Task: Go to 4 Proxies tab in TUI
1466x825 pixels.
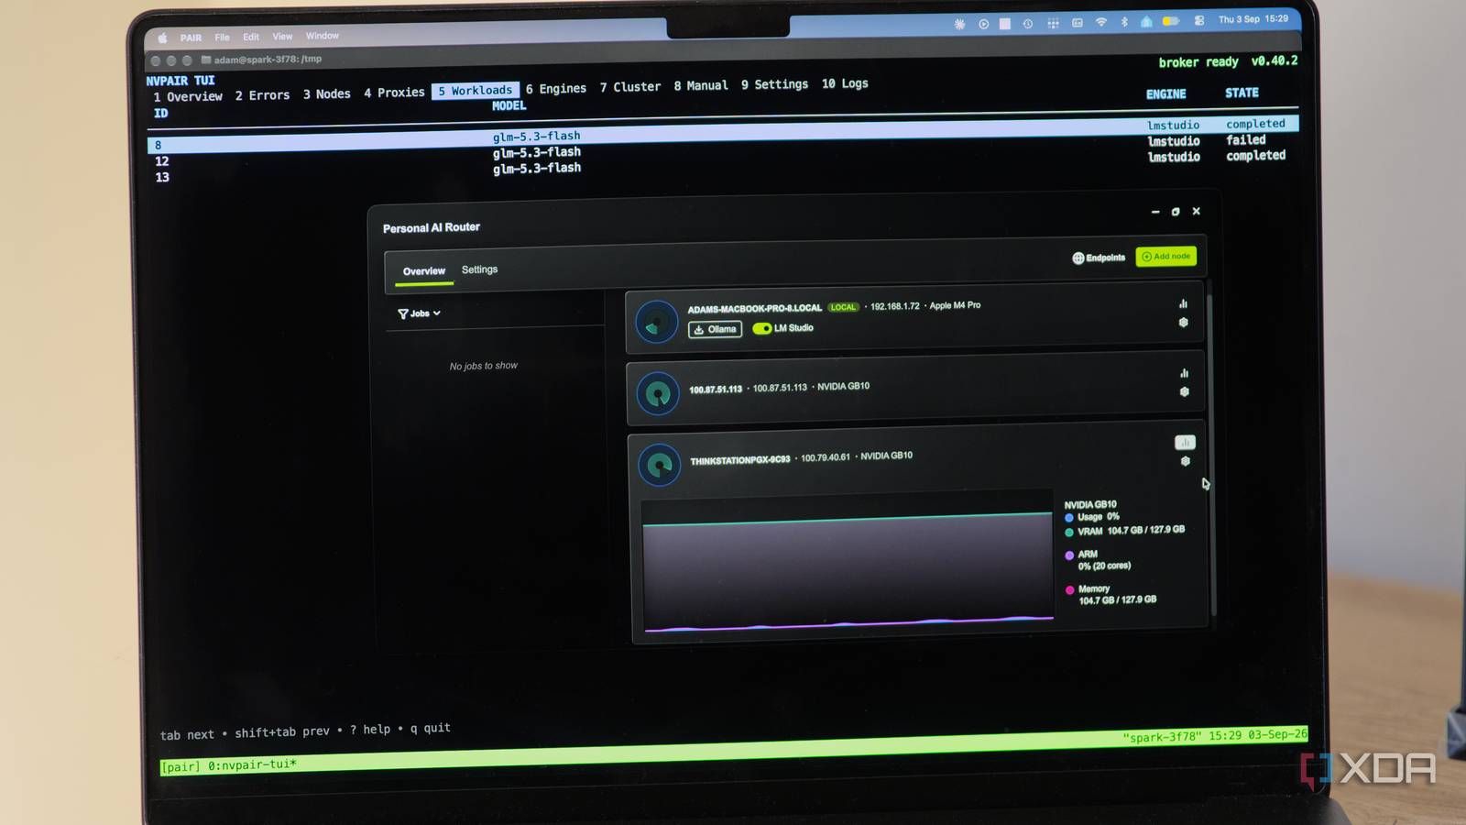Action: 394,93
